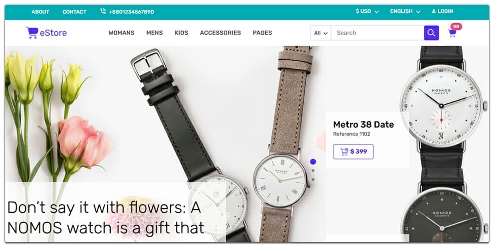The height and width of the screenshot is (247, 494).
Task: Click the $ 399 add to cart button
Action: (353, 152)
